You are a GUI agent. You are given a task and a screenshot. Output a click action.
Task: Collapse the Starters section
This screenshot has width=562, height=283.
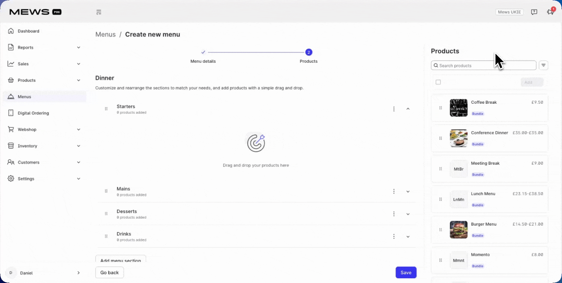coord(408,109)
